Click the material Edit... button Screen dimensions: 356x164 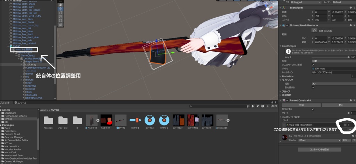click(346, 140)
